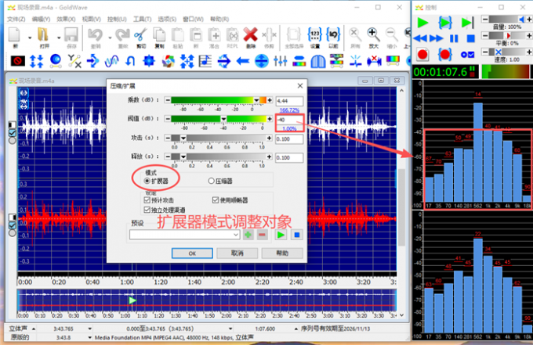Image resolution: width=533 pixels, height=345 pixels.
Task: Pause playback in the control panel
Action: click(x=454, y=38)
